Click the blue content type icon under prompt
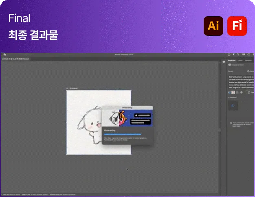 [x=229, y=92]
